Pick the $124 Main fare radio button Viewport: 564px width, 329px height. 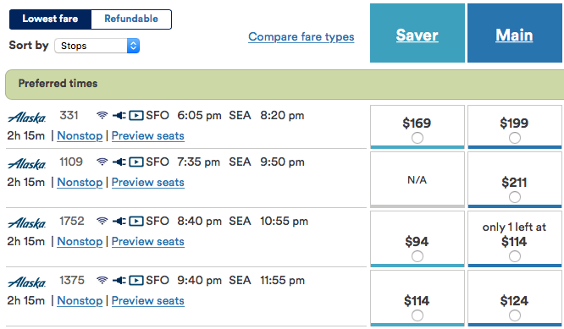point(515,315)
